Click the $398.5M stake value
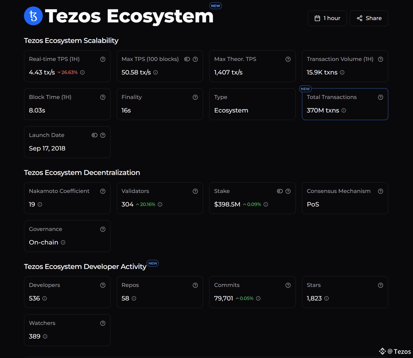This screenshot has height=358, width=413. click(x=227, y=204)
